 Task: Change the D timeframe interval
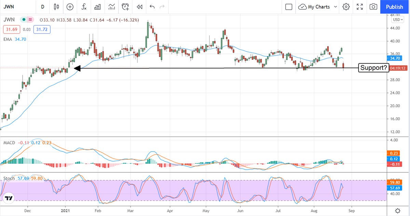42,7
